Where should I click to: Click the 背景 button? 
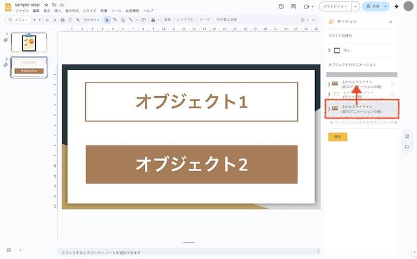167,20
